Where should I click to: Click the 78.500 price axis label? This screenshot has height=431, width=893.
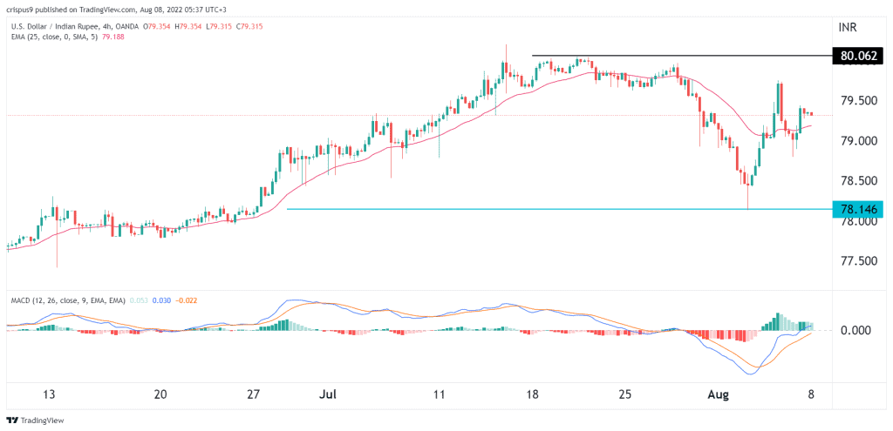coord(858,181)
